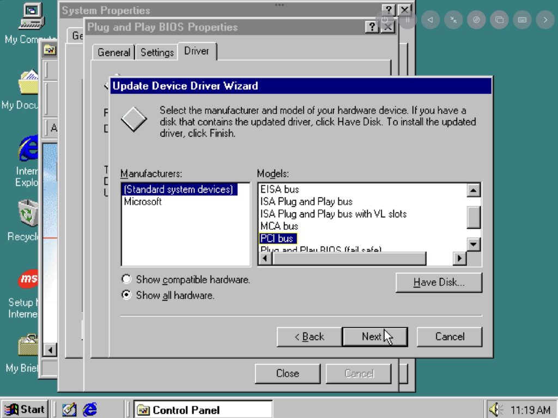Click the overlay power button
This screenshot has width=558, height=418.
tap(385, 20)
